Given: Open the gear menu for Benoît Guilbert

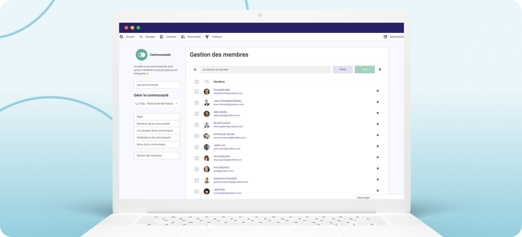Looking at the screenshot, I should (378, 124).
